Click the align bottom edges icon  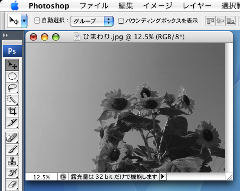(x=230, y=21)
